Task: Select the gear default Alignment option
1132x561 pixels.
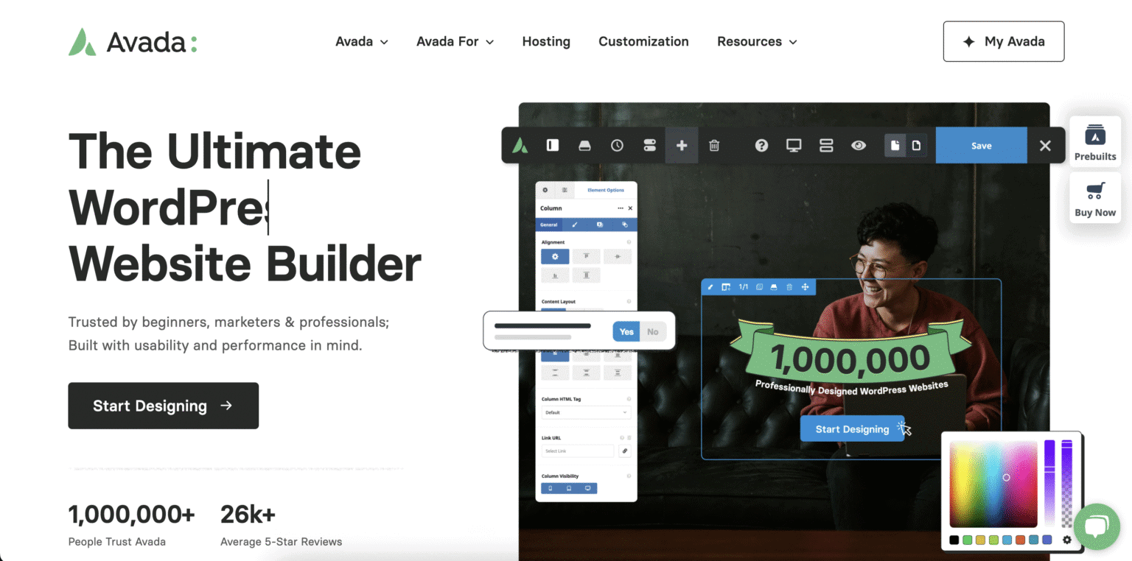Action: [x=555, y=256]
